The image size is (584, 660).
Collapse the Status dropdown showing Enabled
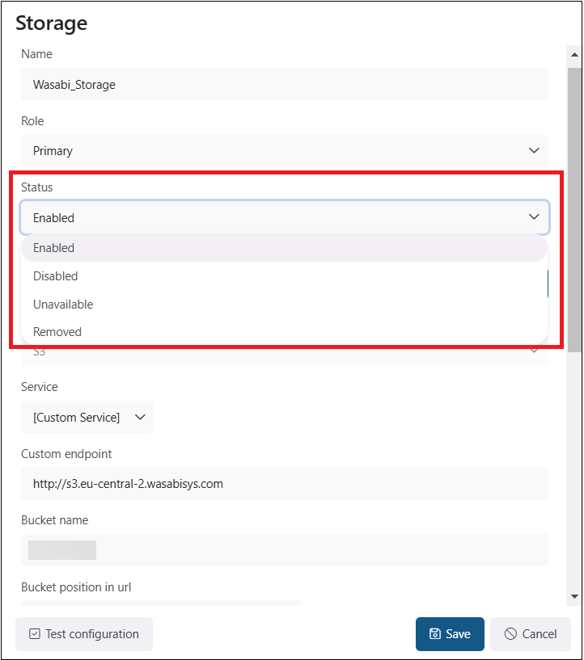[x=284, y=217]
